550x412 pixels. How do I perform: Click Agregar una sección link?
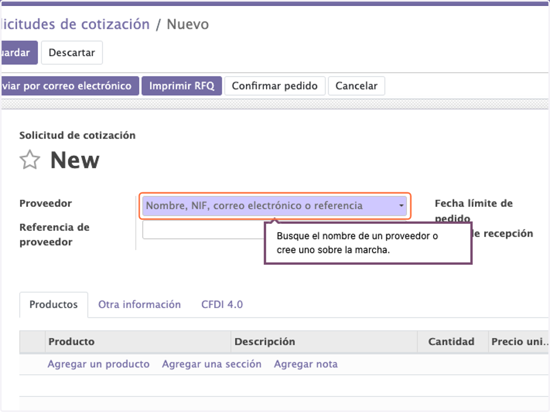click(212, 364)
